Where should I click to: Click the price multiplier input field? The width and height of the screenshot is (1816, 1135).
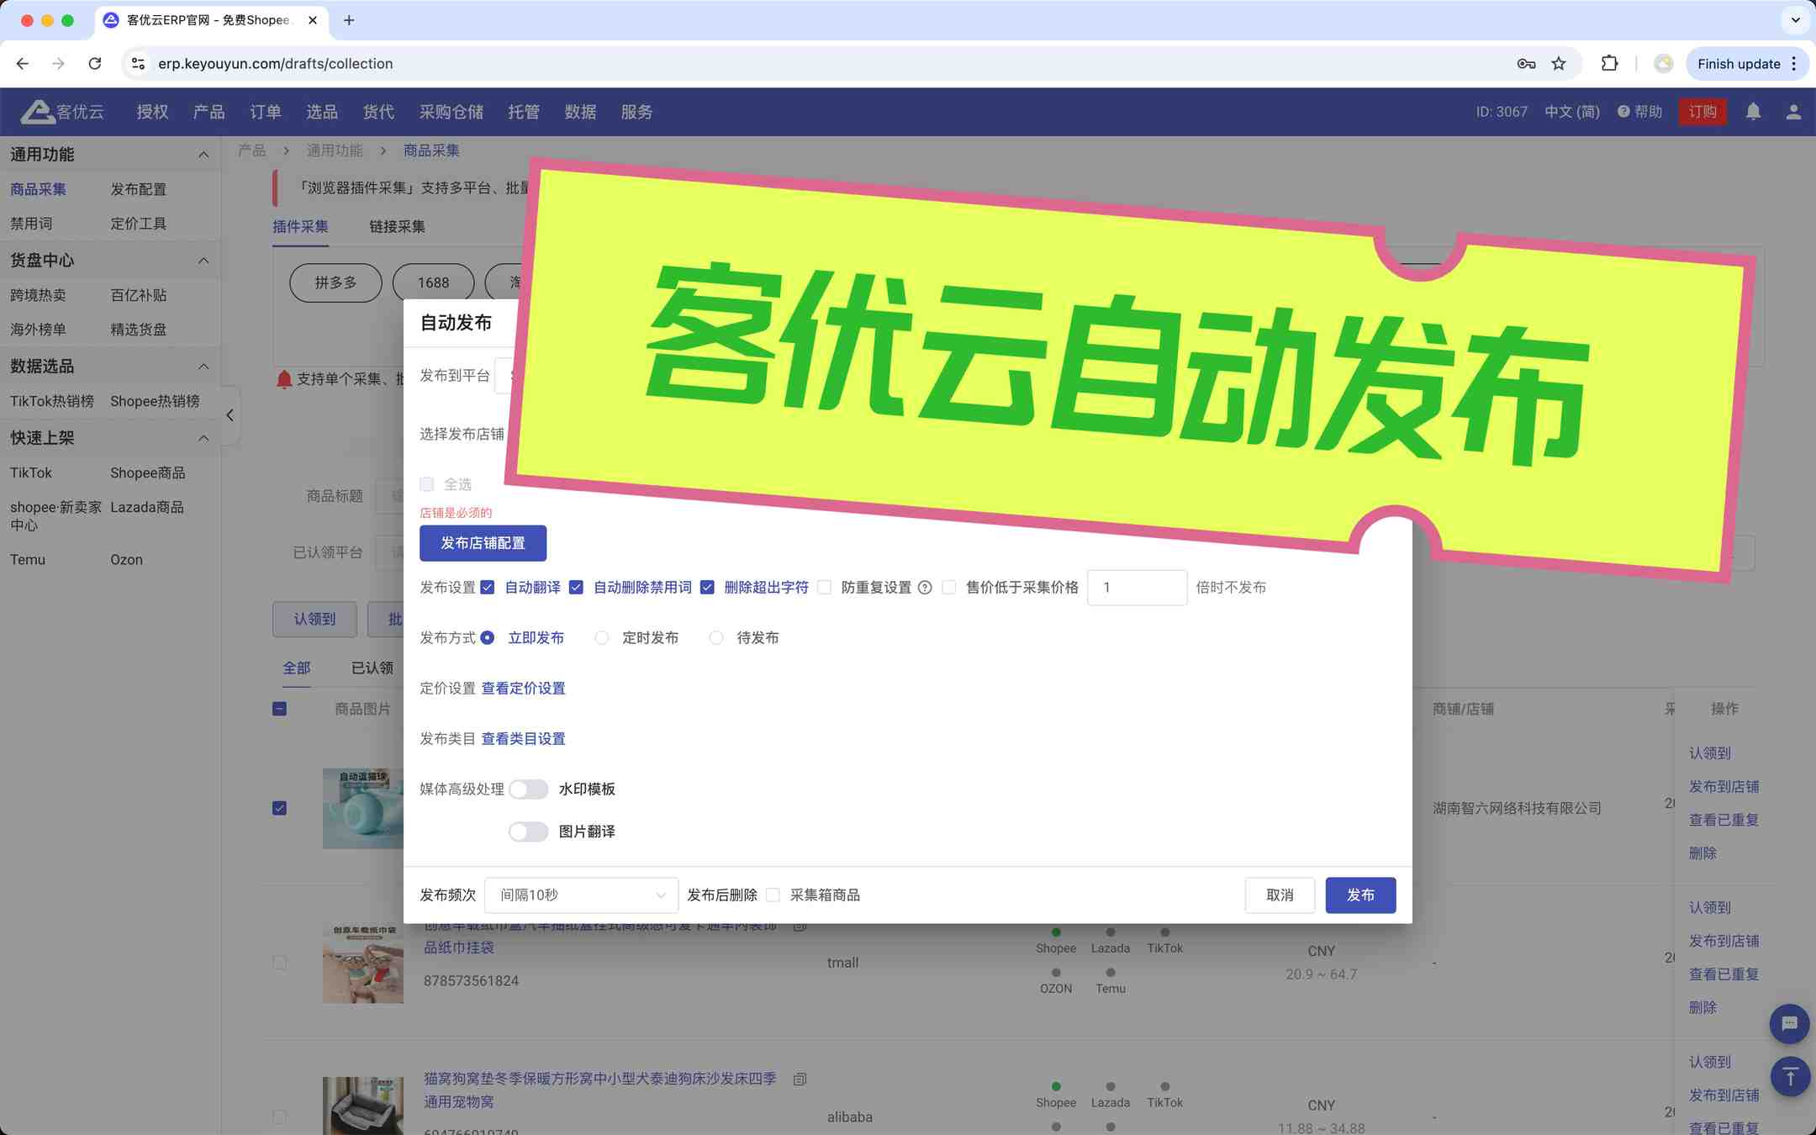click(1136, 588)
